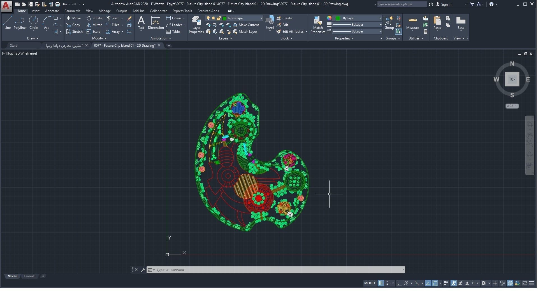This screenshot has width=538, height=291.
Task: Open the Layer Properties manager
Action: coord(196,25)
